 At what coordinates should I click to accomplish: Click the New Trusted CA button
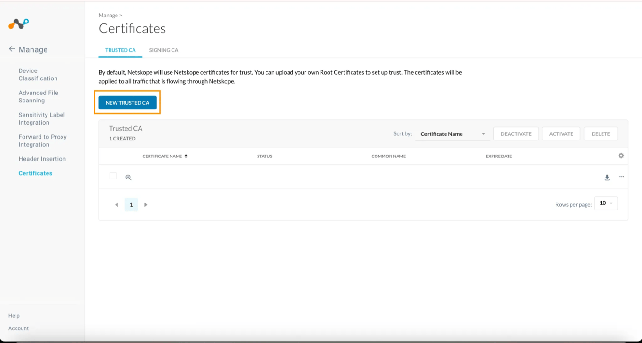tap(127, 103)
